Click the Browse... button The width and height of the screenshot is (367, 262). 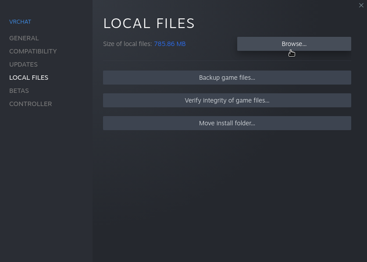tap(294, 44)
